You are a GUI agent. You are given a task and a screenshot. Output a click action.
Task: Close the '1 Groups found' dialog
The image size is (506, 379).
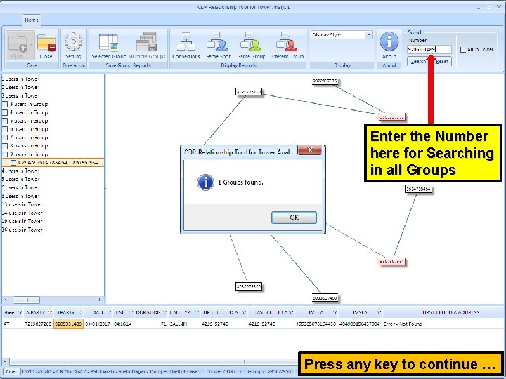pos(310,150)
